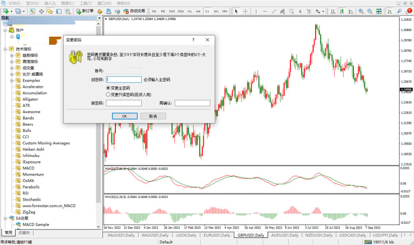Viewport: 414px width, 245px height.
Task: Expand the Examples folder in navigator
Action: (11, 80)
